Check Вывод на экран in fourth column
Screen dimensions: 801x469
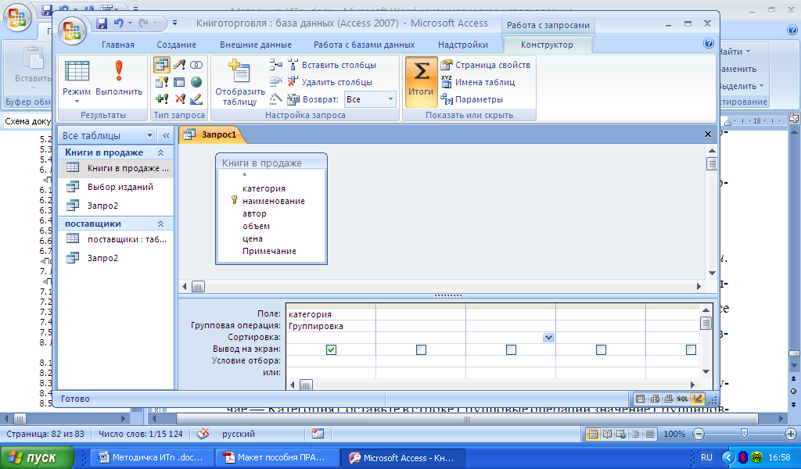tap(601, 349)
